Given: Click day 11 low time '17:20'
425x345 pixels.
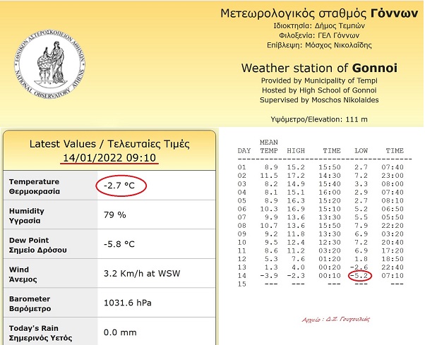Looking at the screenshot, I should click(393, 250).
